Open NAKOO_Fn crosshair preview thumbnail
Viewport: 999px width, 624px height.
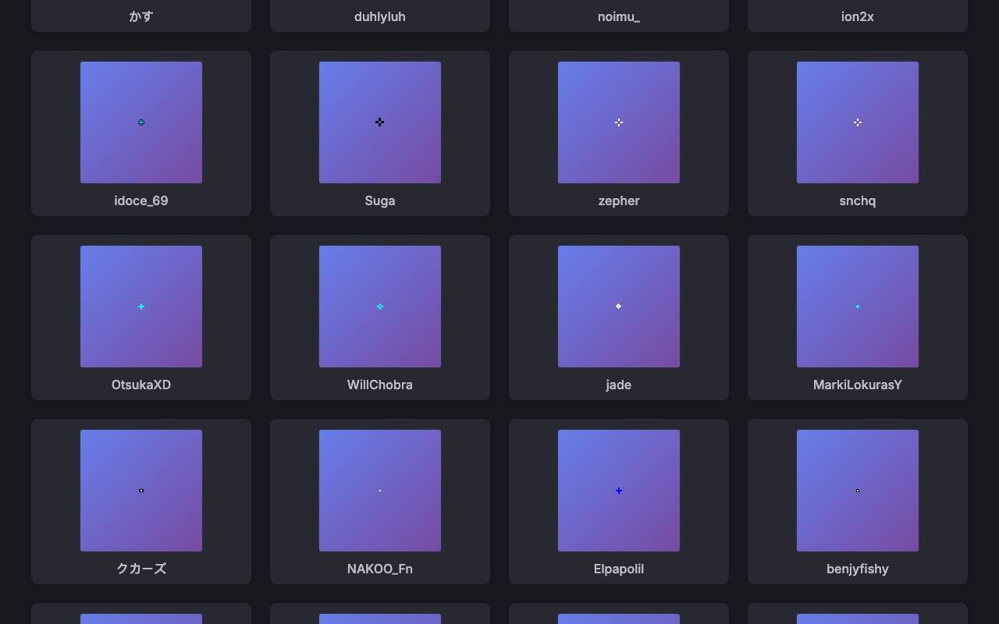point(380,491)
